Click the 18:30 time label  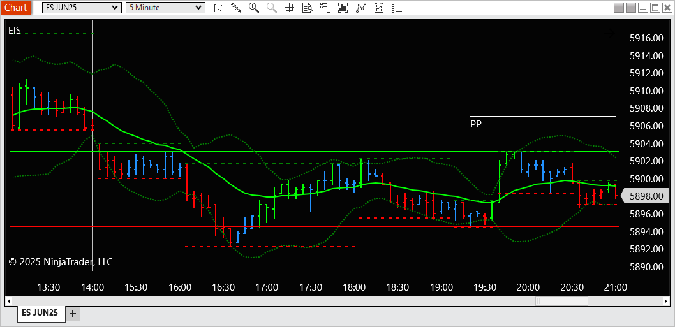pos(397,287)
